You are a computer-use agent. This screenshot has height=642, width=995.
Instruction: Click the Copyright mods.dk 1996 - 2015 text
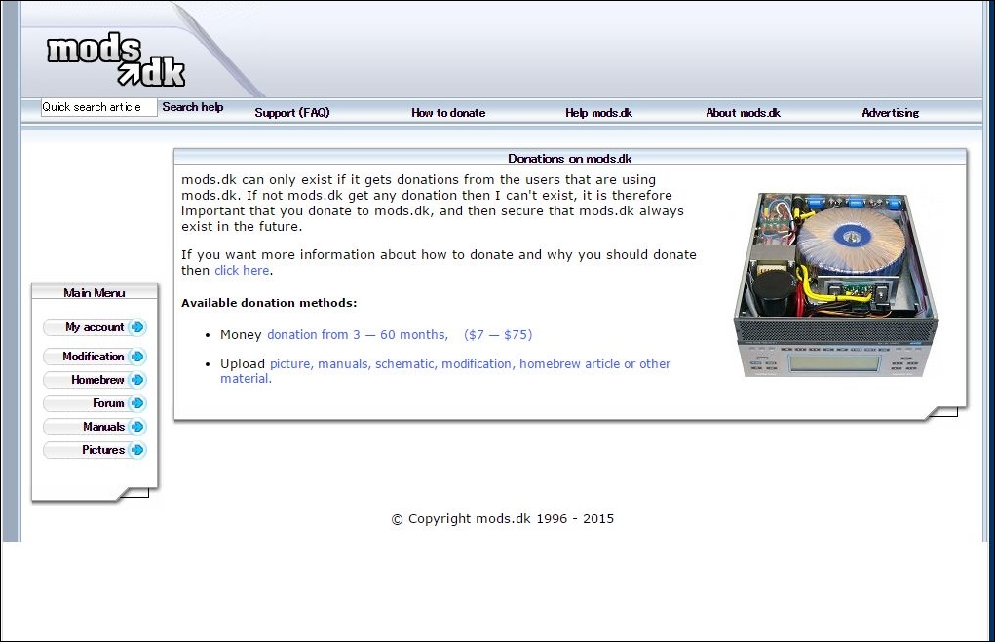tap(503, 519)
